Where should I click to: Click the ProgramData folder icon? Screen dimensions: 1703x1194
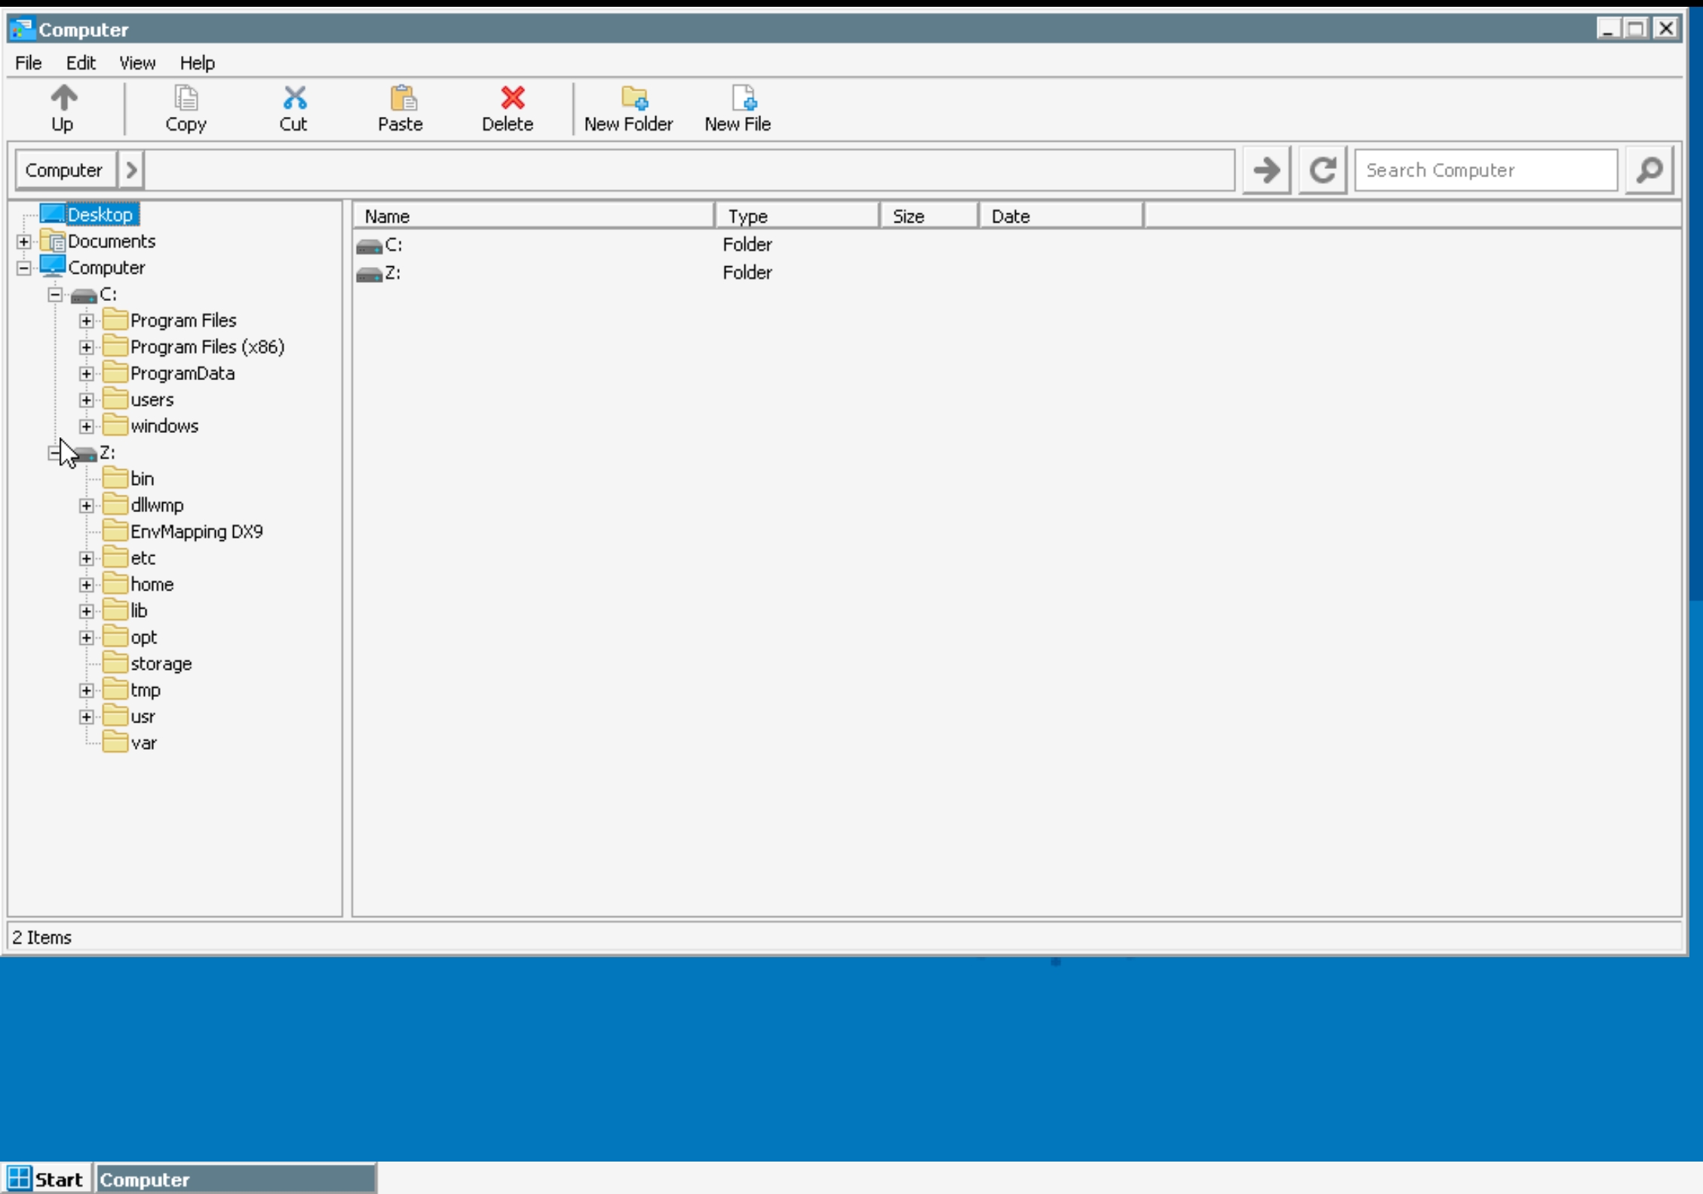coord(115,373)
